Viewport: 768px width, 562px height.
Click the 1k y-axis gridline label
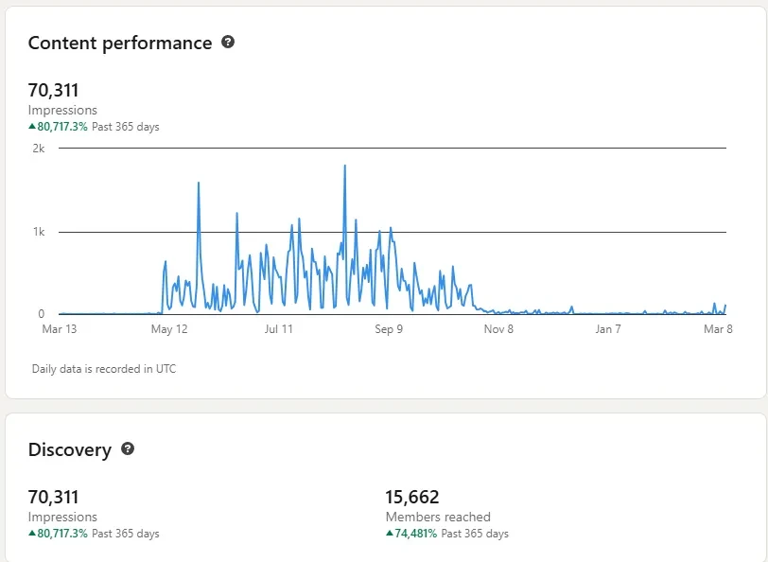[x=39, y=232]
